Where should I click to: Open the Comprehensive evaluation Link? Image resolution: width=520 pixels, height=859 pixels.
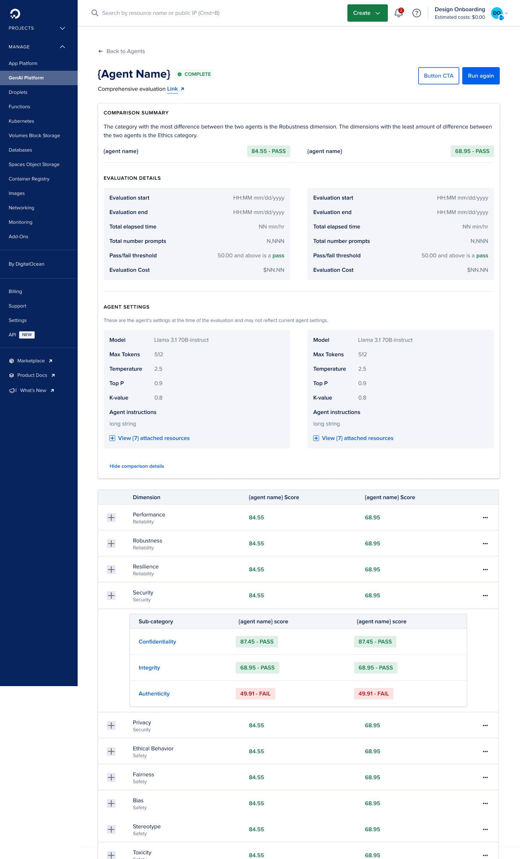pos(172,89)
